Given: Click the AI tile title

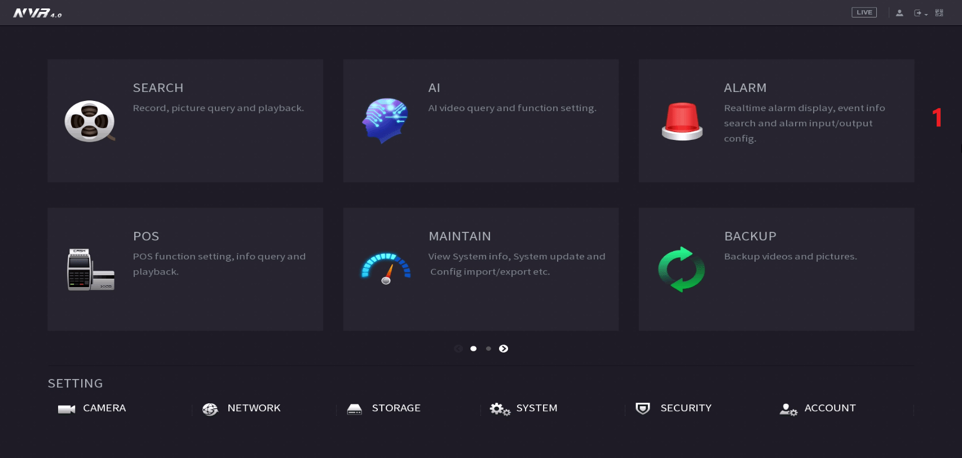Looking at the screenshot, I should coord(434,88).
